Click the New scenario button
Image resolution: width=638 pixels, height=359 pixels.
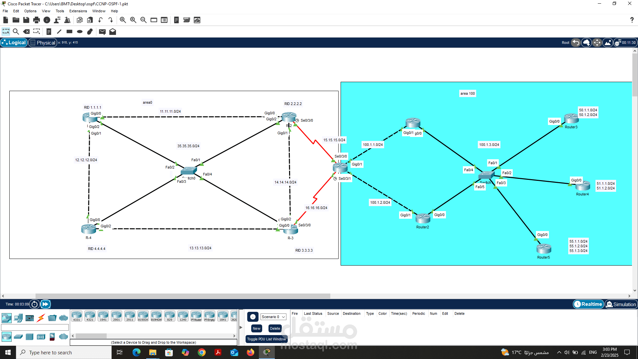pos(257,328)
